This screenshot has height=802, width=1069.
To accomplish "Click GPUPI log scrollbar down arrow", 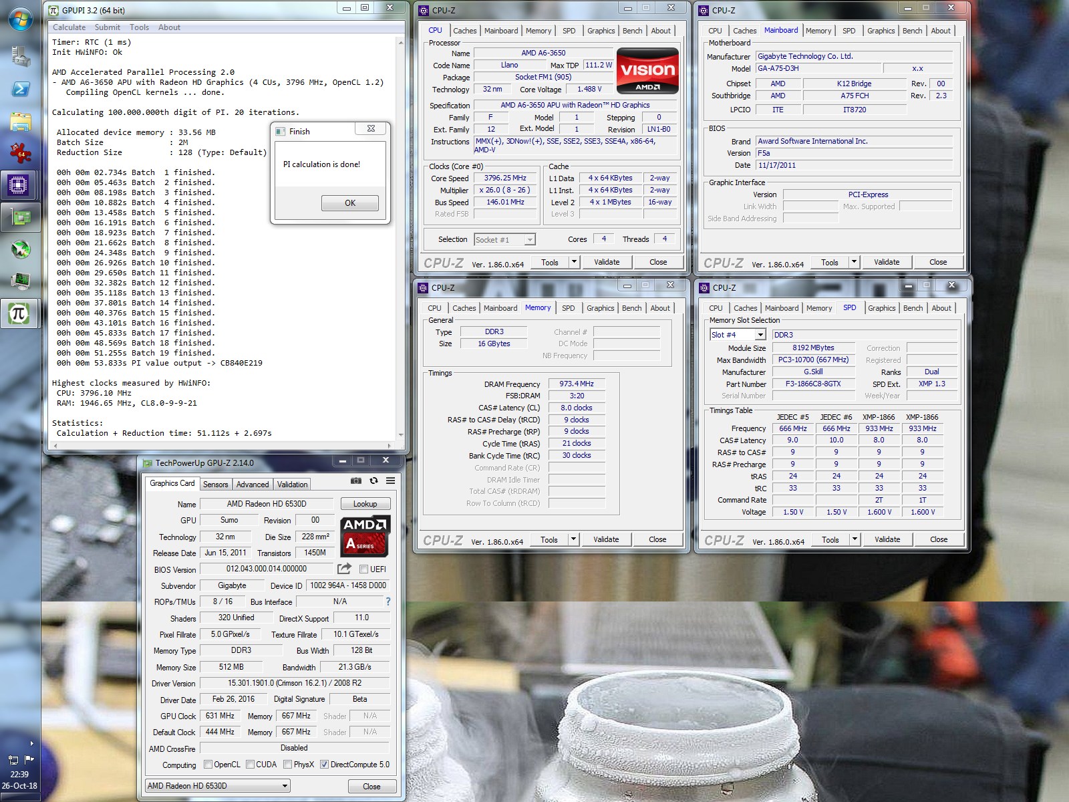I will pos(400,435).
